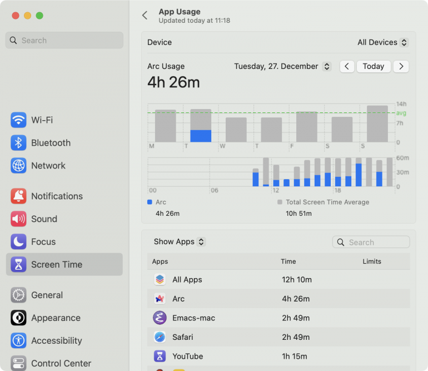
Task: Open General settings in the sidebar
Action: coord(64,295)
